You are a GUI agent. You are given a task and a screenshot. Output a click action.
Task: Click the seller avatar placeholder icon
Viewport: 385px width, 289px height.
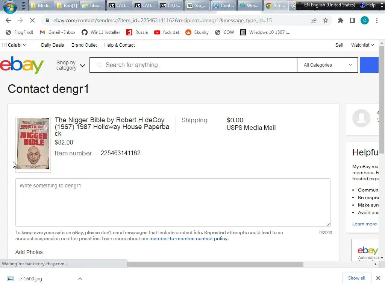(x=361, y=118)
